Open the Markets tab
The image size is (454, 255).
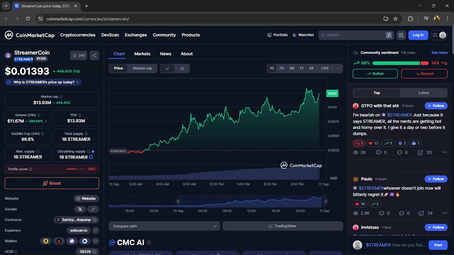pos(142,54)
